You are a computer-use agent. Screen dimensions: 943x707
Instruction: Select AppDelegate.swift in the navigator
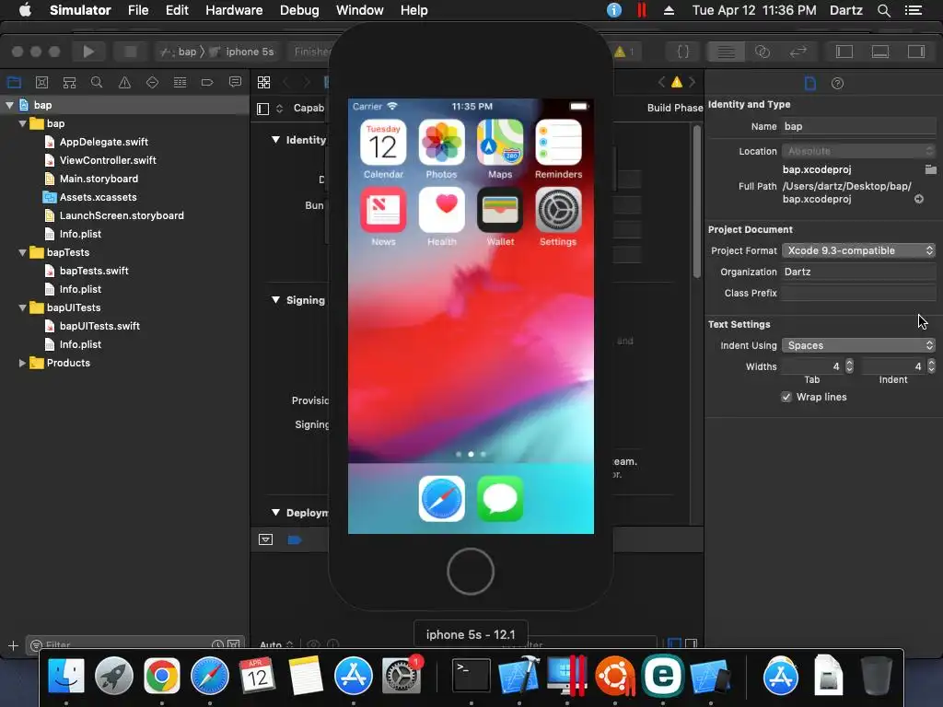point(103,142)
